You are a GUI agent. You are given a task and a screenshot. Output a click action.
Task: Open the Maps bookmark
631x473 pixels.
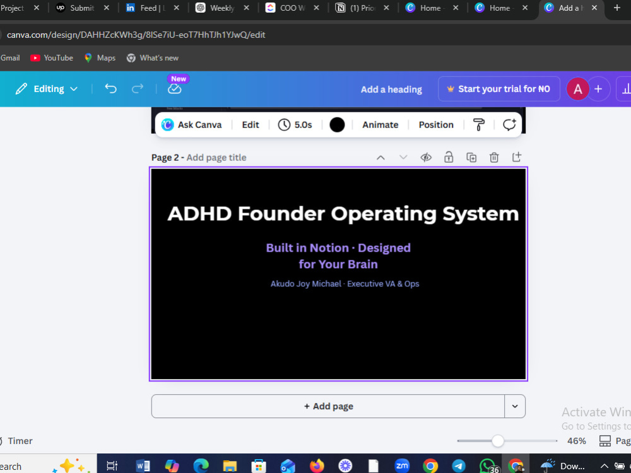click(100, 58)
